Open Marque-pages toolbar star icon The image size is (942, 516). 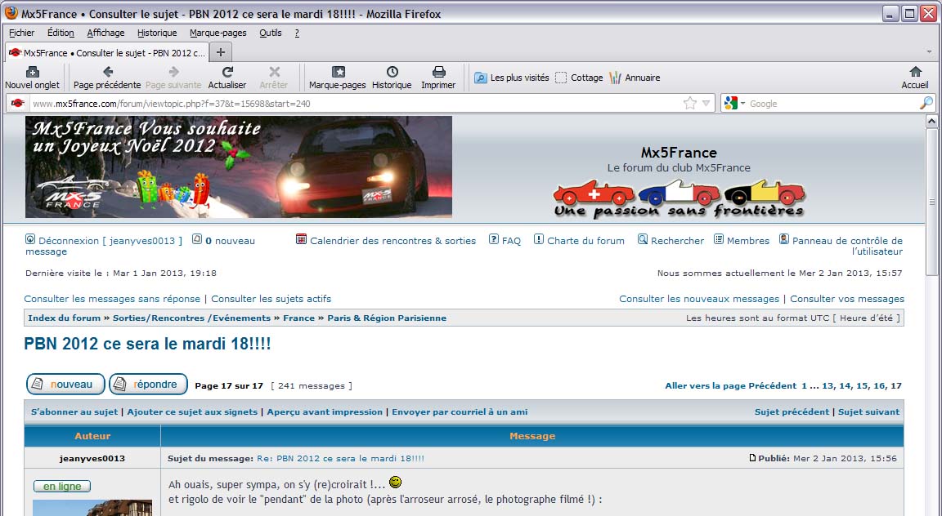pos(339,72)
